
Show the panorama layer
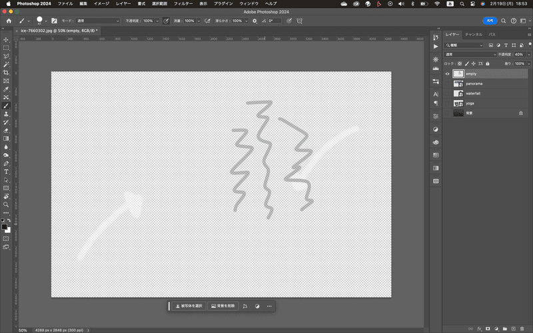coord(447,84)
